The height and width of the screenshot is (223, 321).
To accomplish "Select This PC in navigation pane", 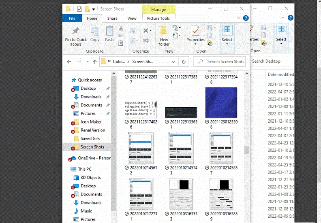I will (x=85, y=169).
